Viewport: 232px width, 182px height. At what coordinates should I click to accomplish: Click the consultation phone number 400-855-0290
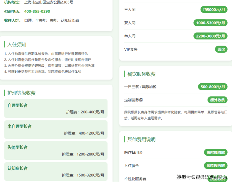click(x=37, y=11)
